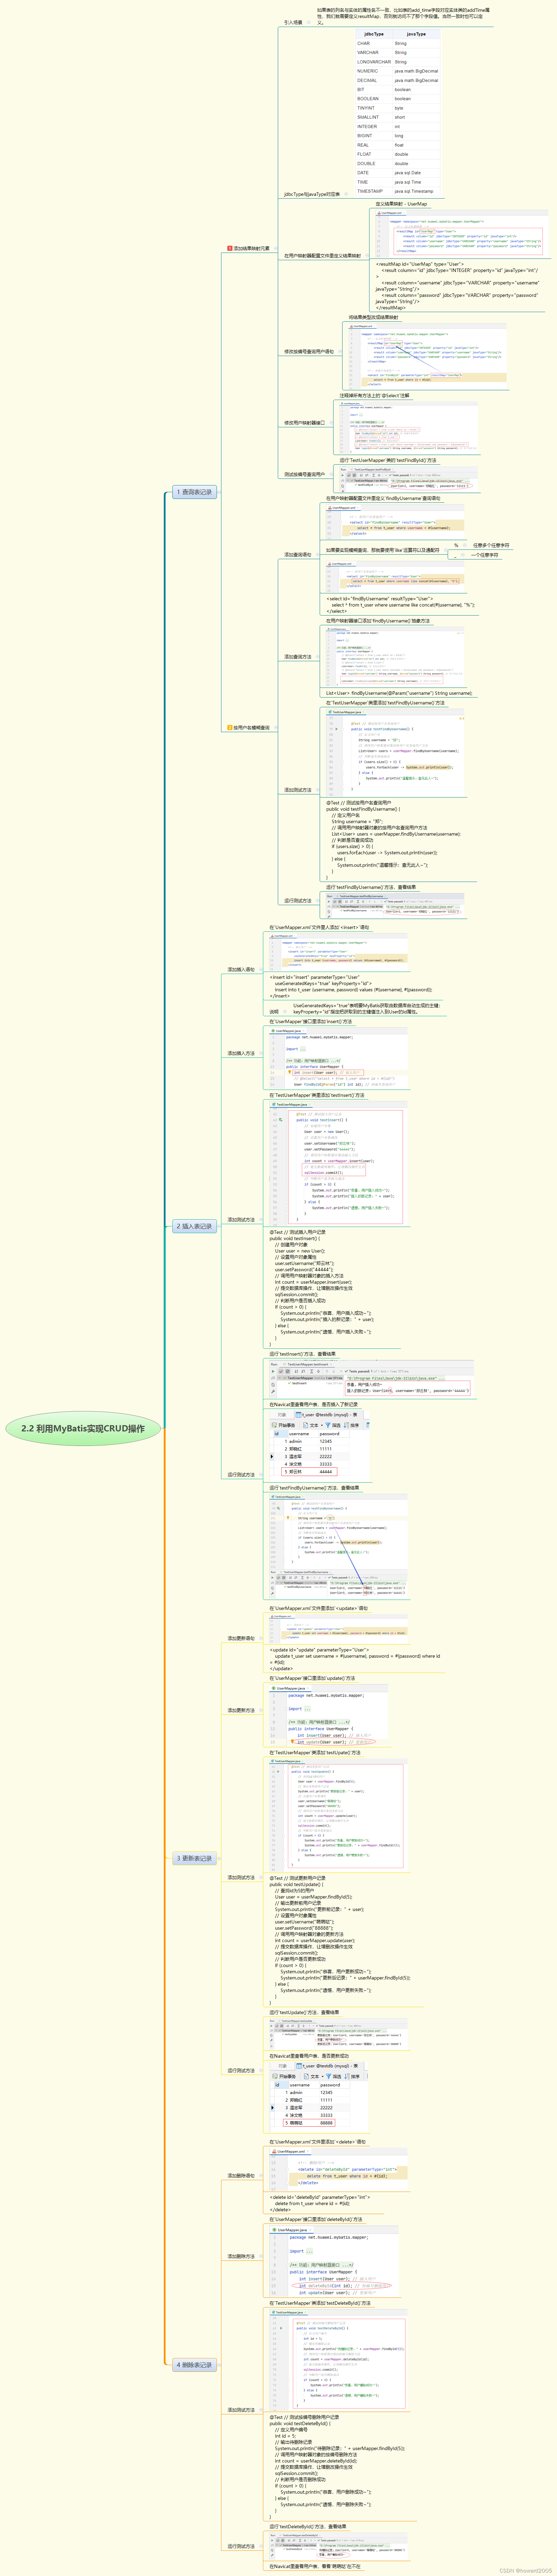This screenshot has height=2576, width=557.
Task: Select the 4 删除表记录 node
Action: coord(194,2365)
